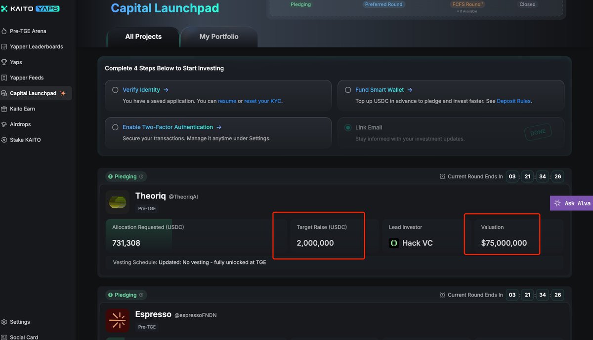Open Pre-TGE Arena flame icon
Viewport: 593px width, 340px height.
[x=4, y=31]
